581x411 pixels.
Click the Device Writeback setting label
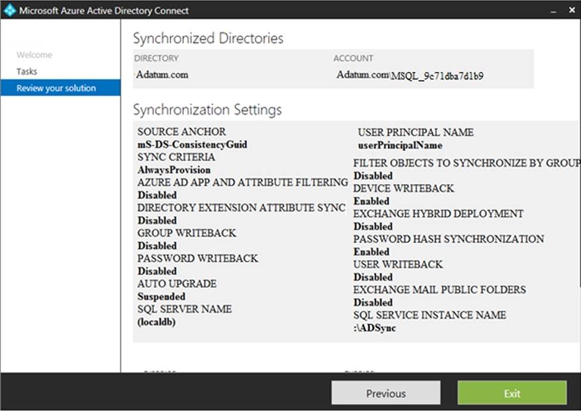click(x=404, y=189)
